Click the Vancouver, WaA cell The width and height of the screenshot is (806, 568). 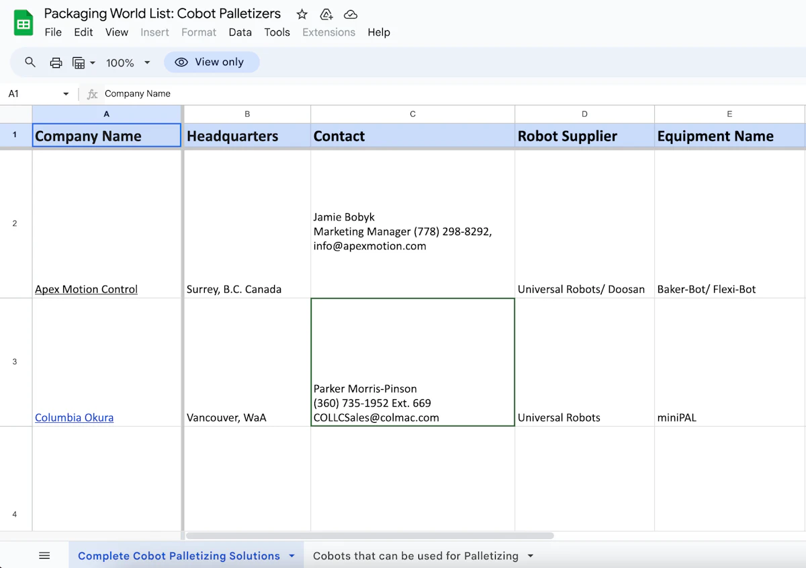click(247, 362)
